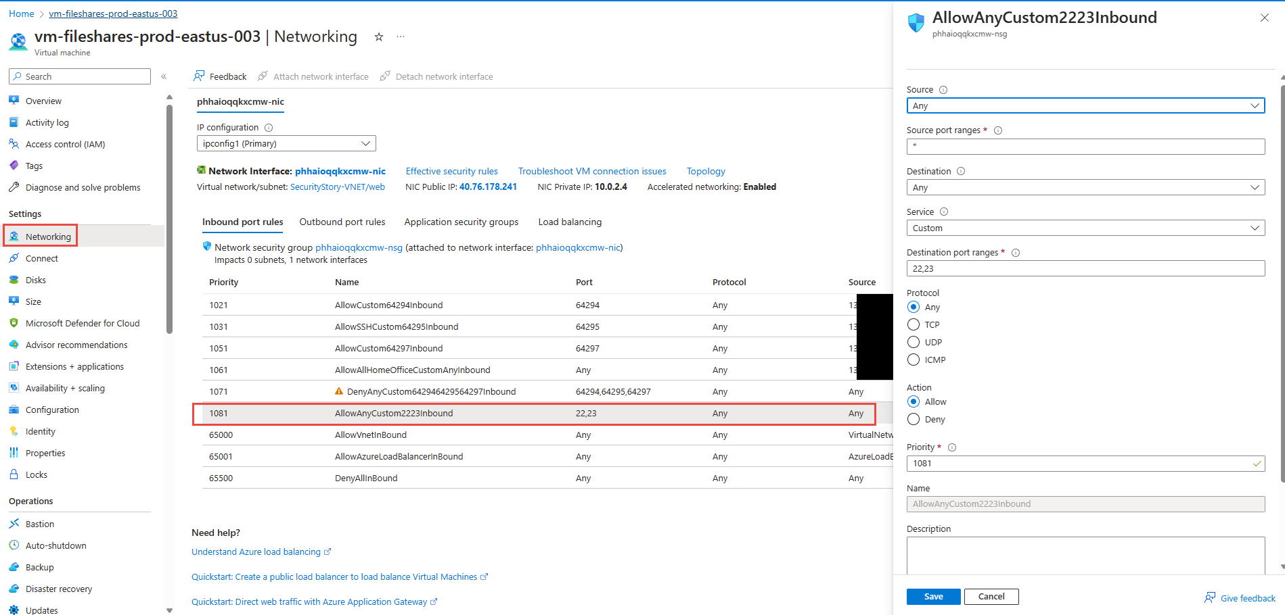Select TCP protocol radio button
Viewport: 1285px width, 615px height.
point(914,324)
